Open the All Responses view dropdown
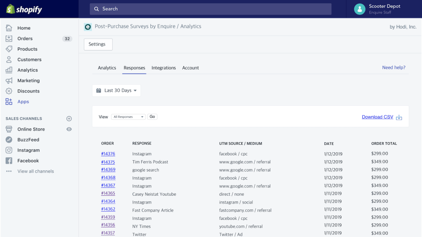Image resolution: width=422 pixels, height=237 pixels. point(128,117)
